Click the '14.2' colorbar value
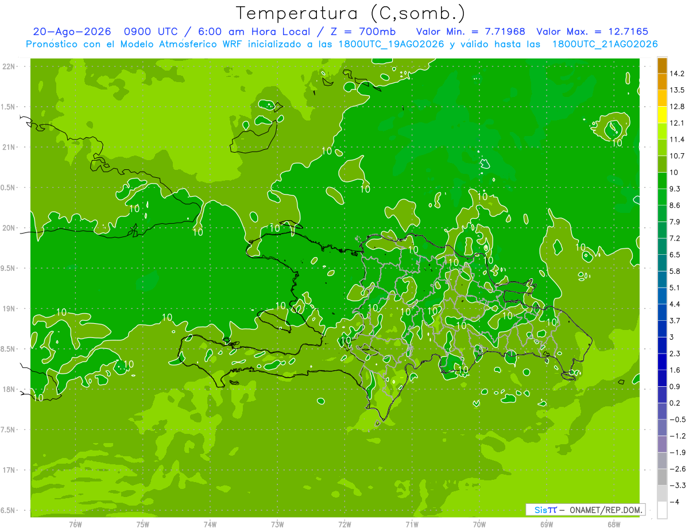 pos(676,73)
